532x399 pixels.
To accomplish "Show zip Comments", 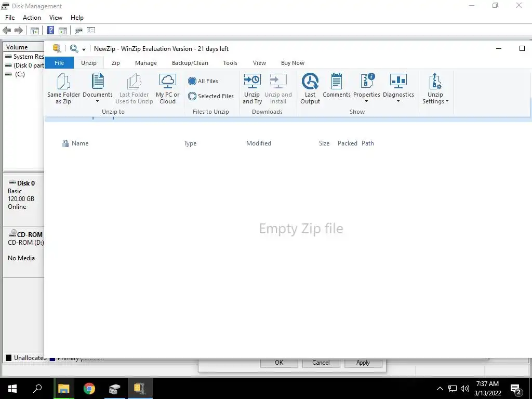I will point(337,86).
